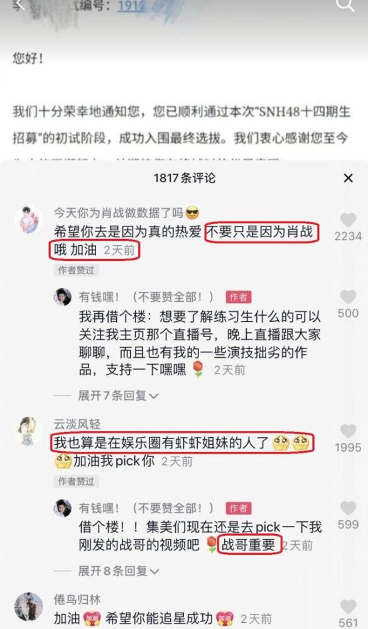Like 云淡风轻's comment showing 1995 likes

[x=348, y=431]
